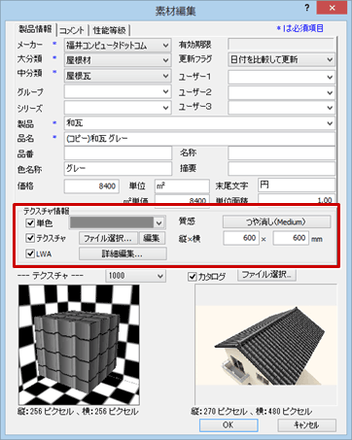Open the メーカー dropdown
This screenshot has height=440, width=352.
(118, 46)
